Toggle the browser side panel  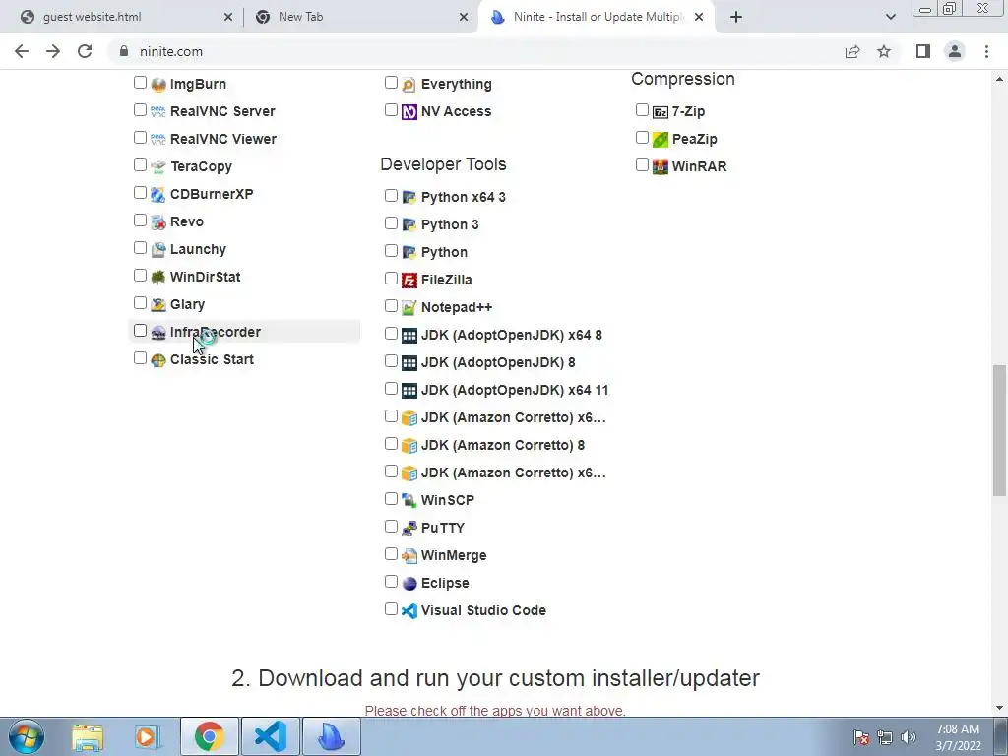pyautogui.click(x=923, y=51)
